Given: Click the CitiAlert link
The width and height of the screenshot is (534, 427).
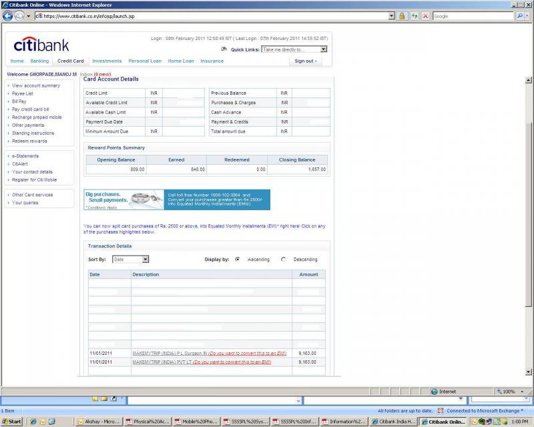Looking at the screenshot, I should (x=20, y=163).
